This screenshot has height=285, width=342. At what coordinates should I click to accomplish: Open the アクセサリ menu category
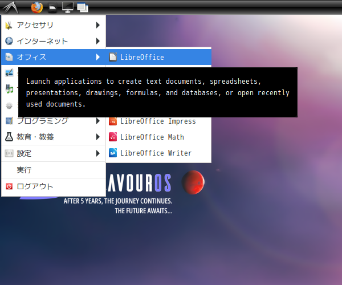[54, 25]
